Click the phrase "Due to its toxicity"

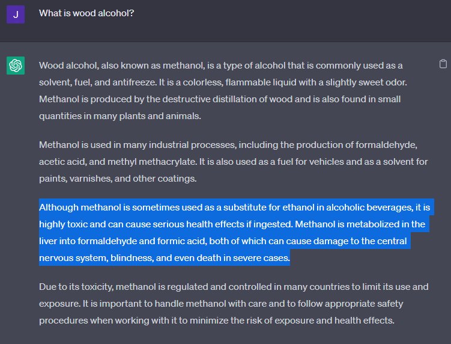(76, 287)
